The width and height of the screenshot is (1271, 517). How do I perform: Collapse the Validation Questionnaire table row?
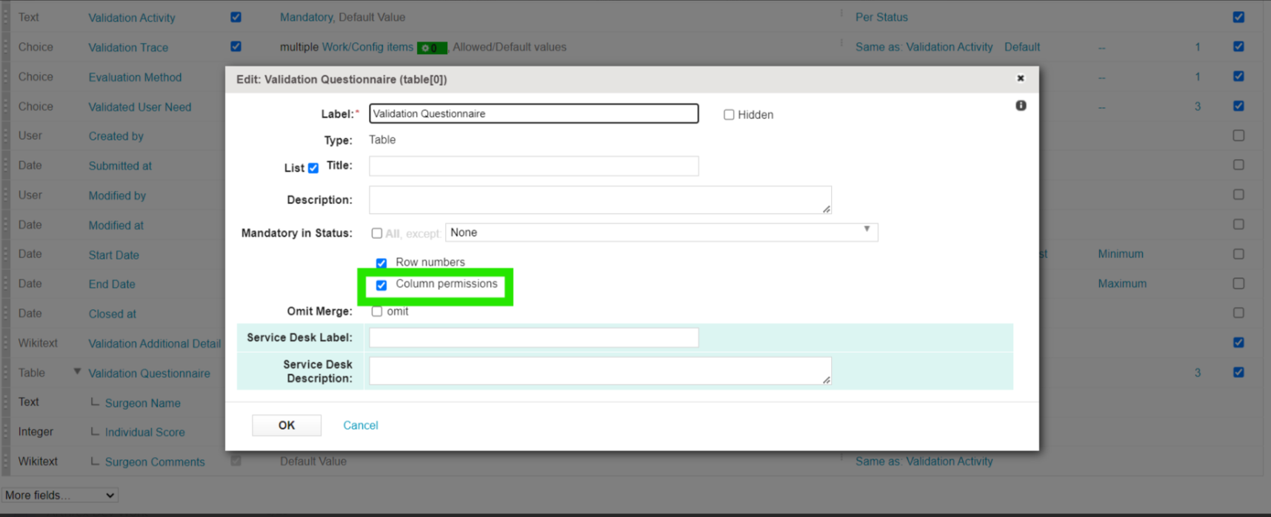[x=77, y=372]
